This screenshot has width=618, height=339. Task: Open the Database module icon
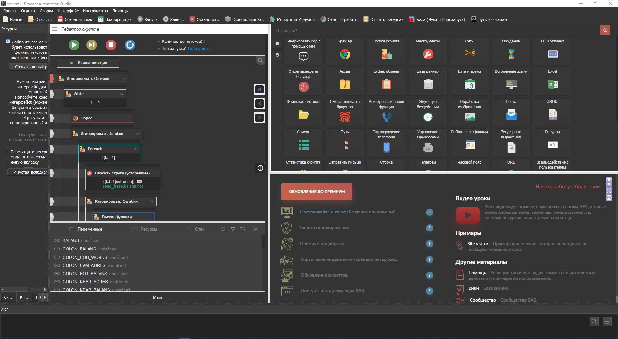[x=428, y=84]
